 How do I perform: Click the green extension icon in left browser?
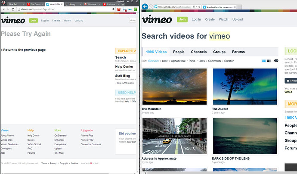point(136,9)
